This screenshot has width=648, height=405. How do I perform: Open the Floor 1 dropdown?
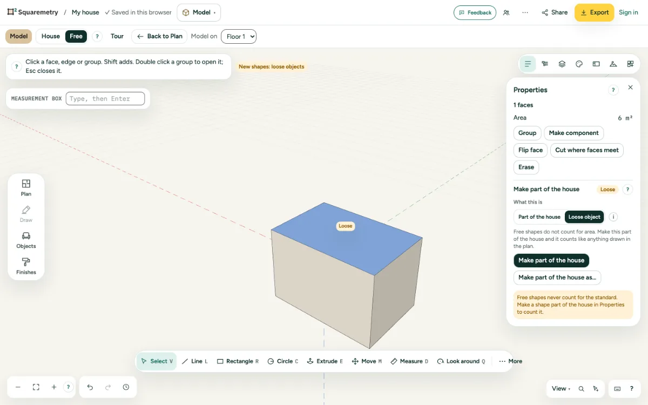point(239,37)
